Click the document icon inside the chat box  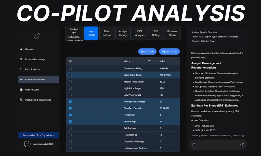click(194, 145)
